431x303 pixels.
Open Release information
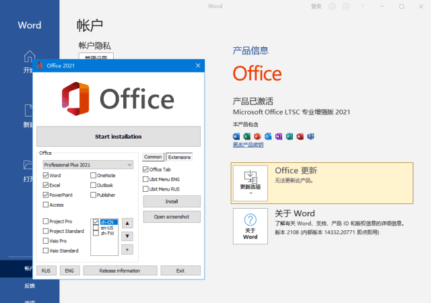tap(120, 271)
